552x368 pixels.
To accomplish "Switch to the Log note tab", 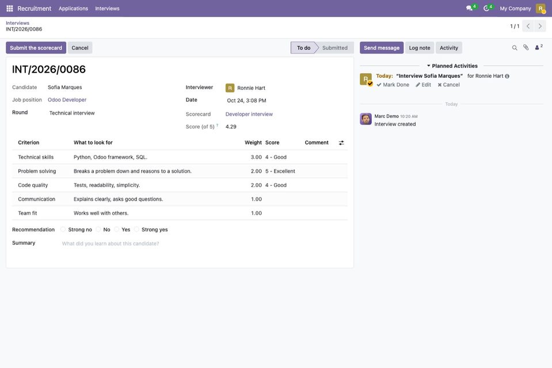I will point(419,48).
